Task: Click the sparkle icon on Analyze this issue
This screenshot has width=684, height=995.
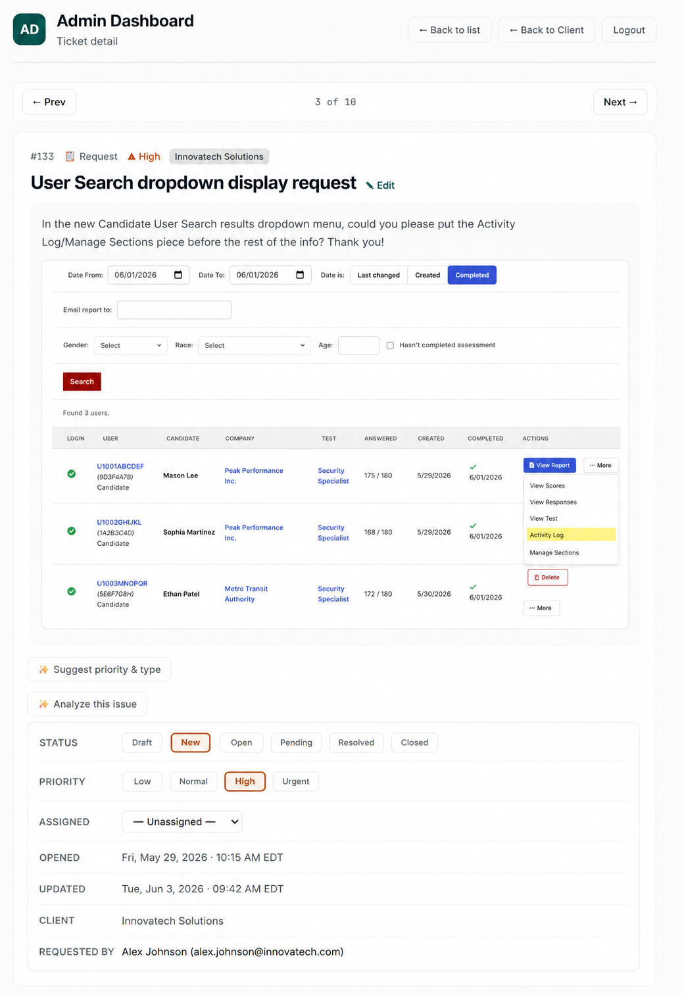Action: tap(43, 704)
